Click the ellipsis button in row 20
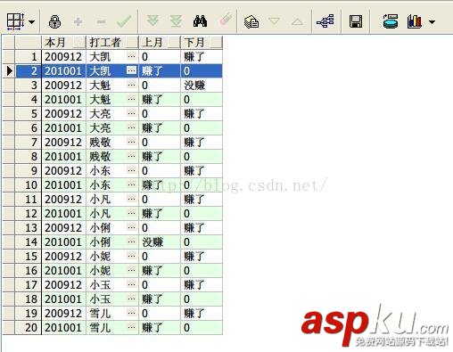Screen dimensions: 453x352 (131, 327)
